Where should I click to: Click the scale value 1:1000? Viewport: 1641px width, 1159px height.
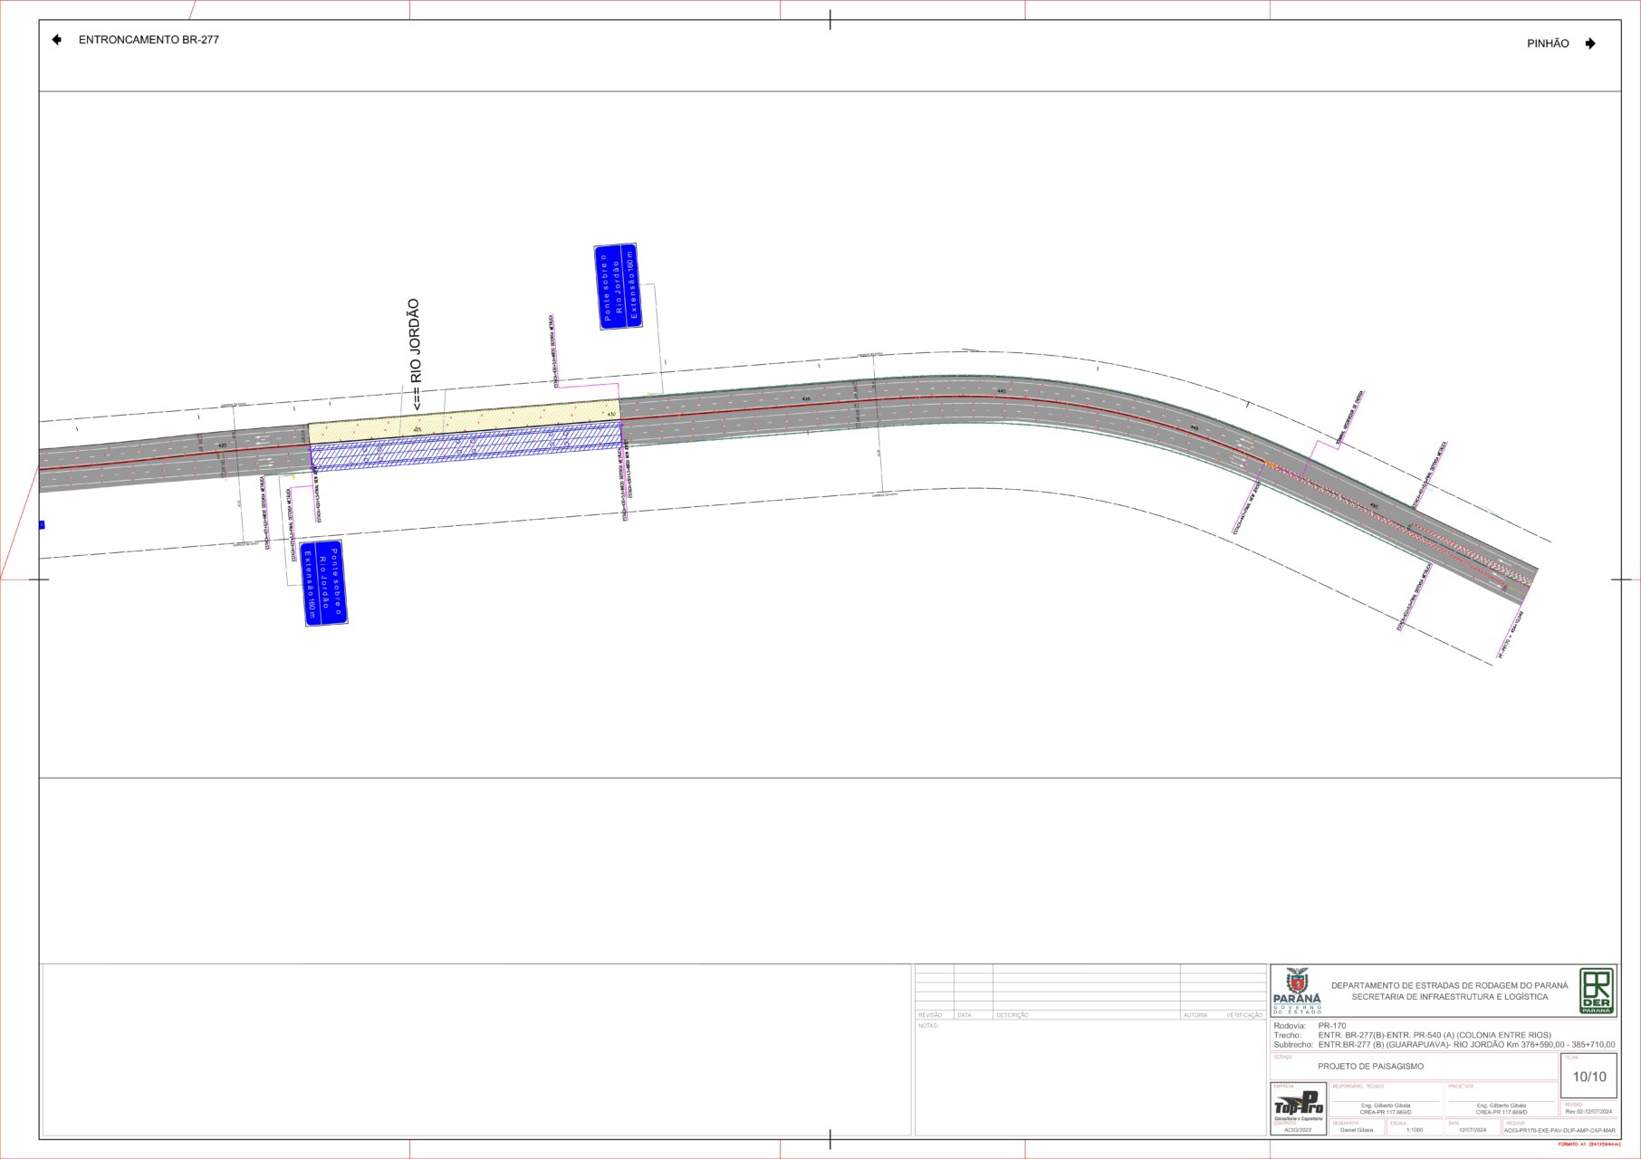click(1414, 1130)
